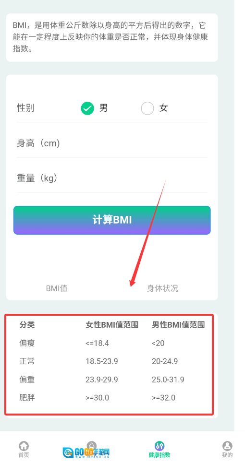Click the 女性BMI值范围 column header
This screenshot has width=245, height=463.
(x=112, y=325)
